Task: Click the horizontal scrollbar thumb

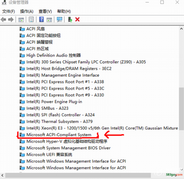Action: (78, 175)
